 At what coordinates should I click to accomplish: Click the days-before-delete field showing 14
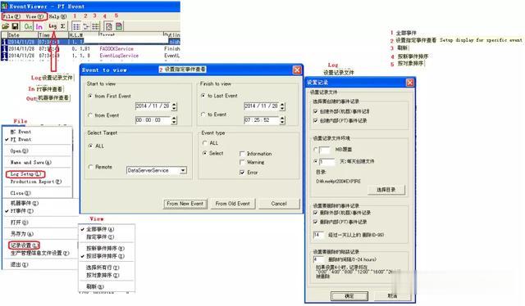[318, 235]
